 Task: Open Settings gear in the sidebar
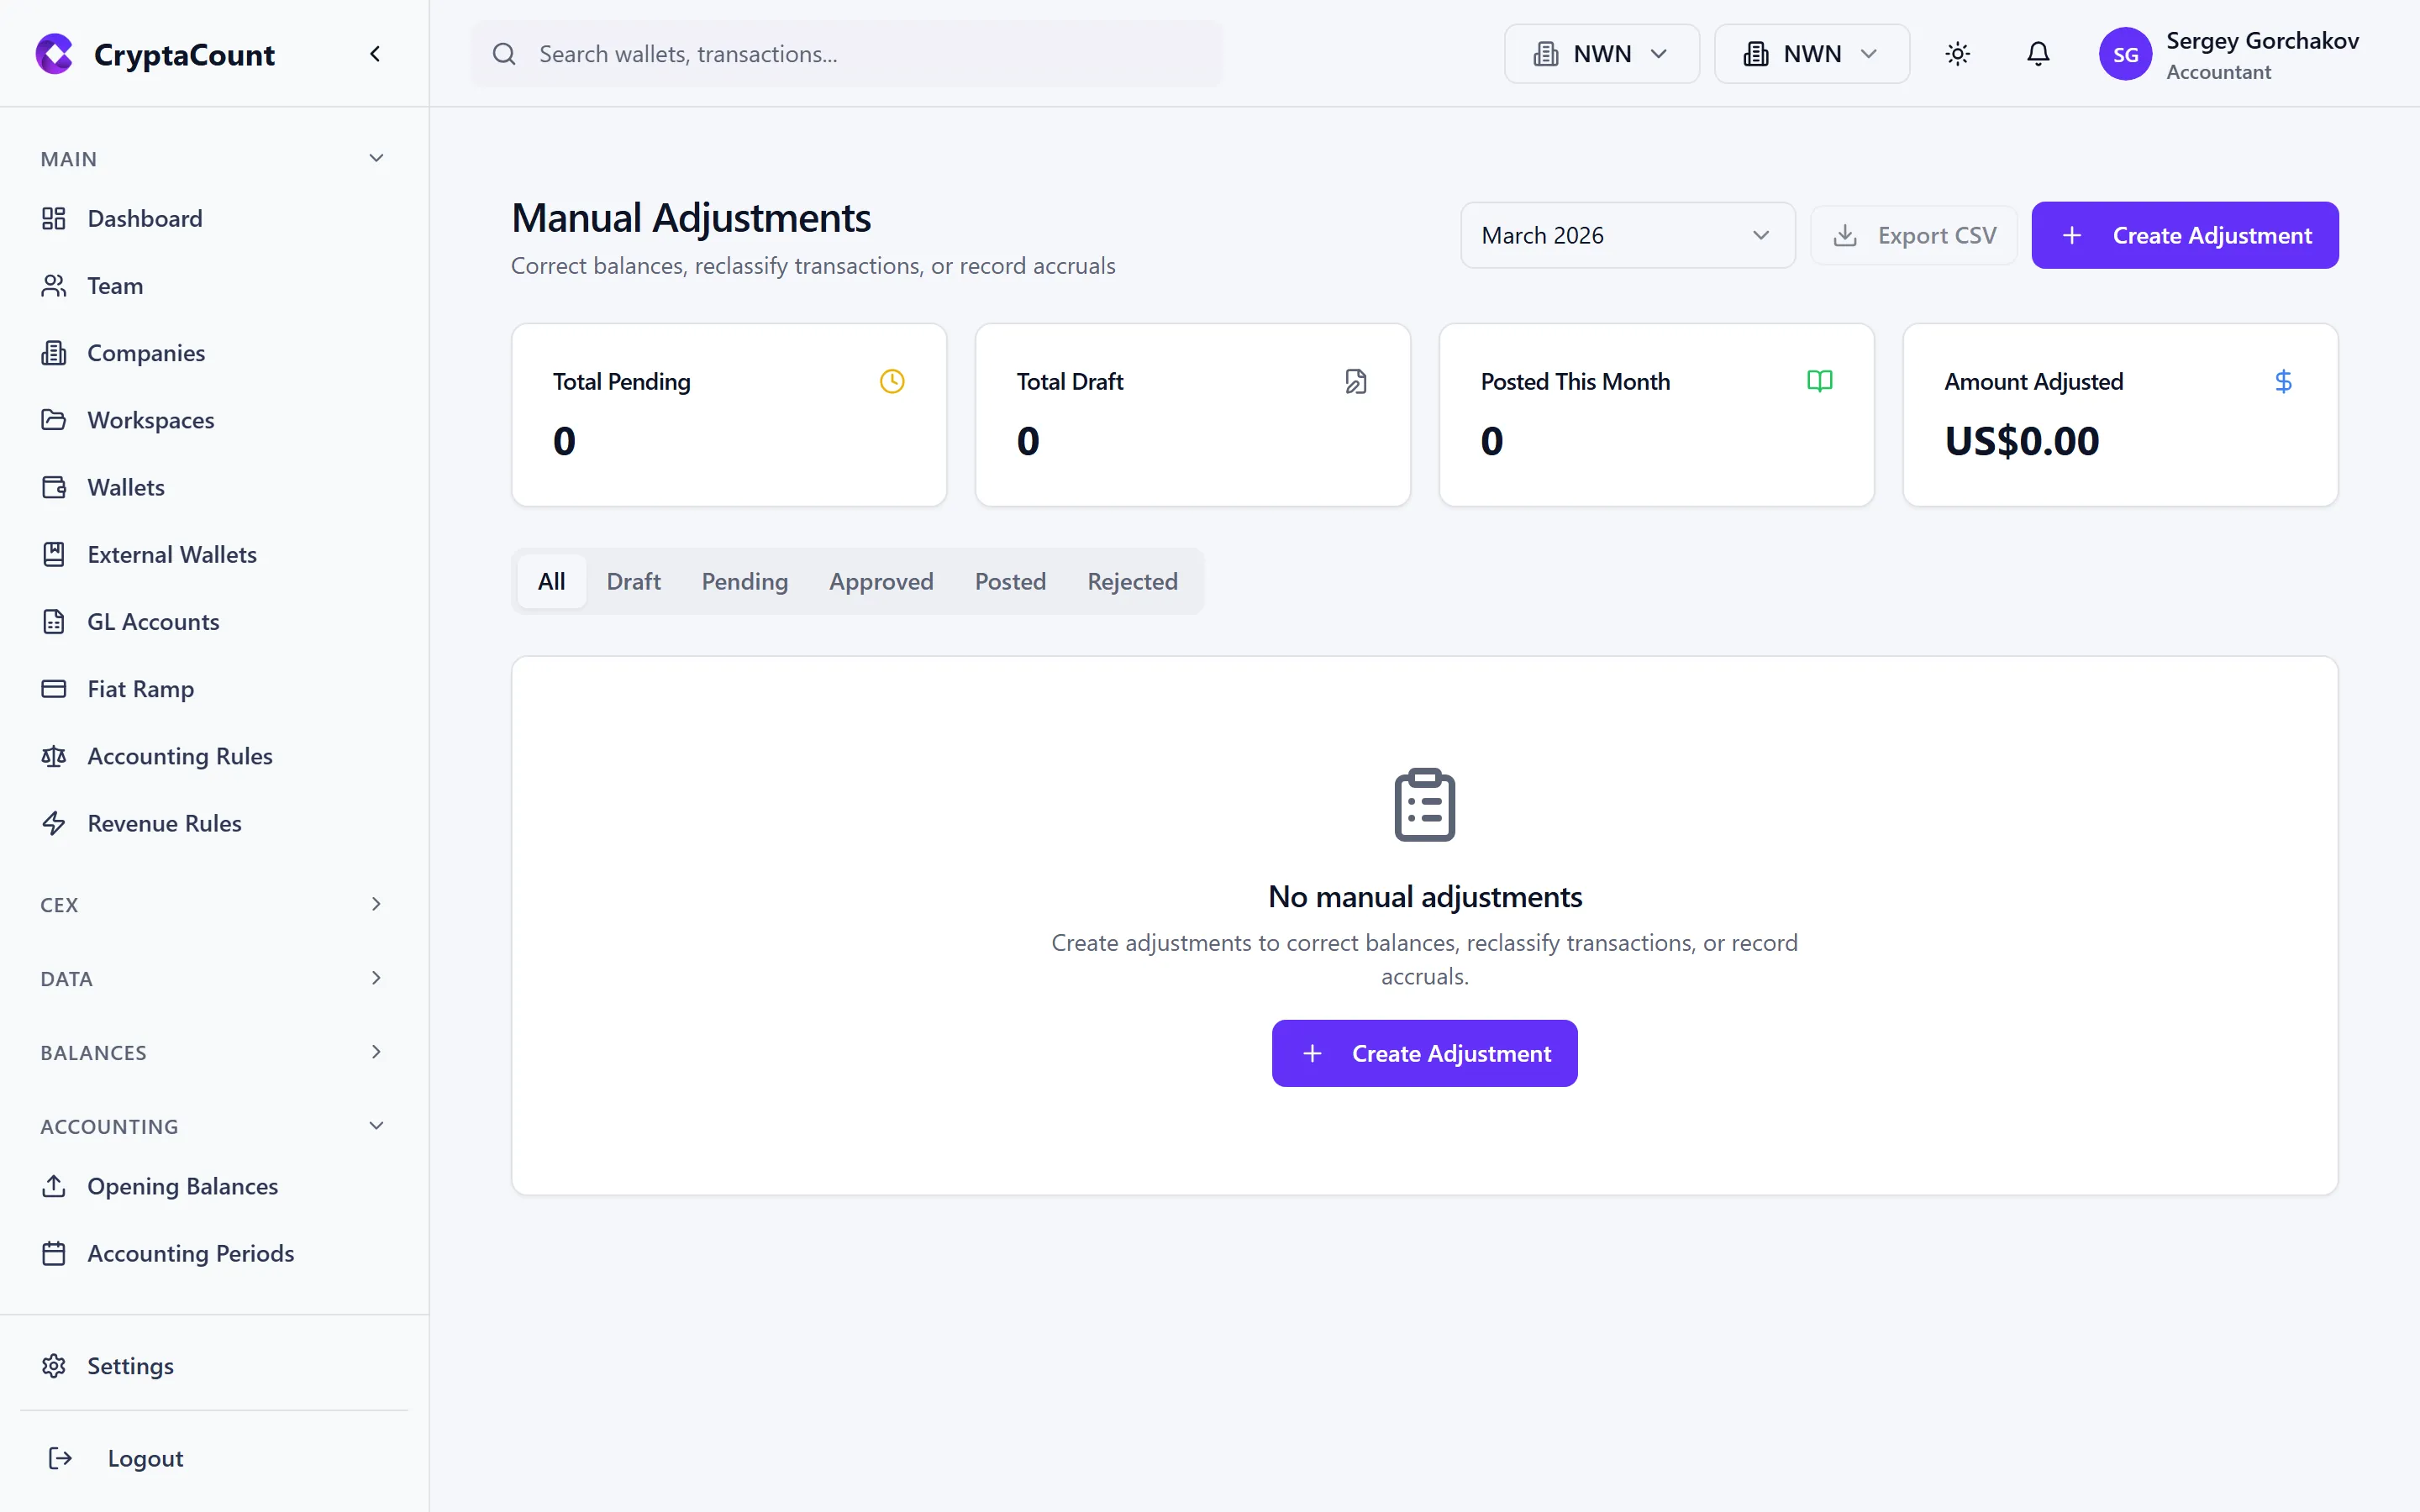(x=54, y=1365)
